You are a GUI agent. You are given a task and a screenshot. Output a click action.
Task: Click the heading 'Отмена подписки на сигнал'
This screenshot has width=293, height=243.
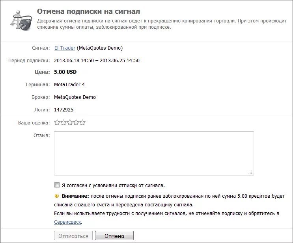88,11
